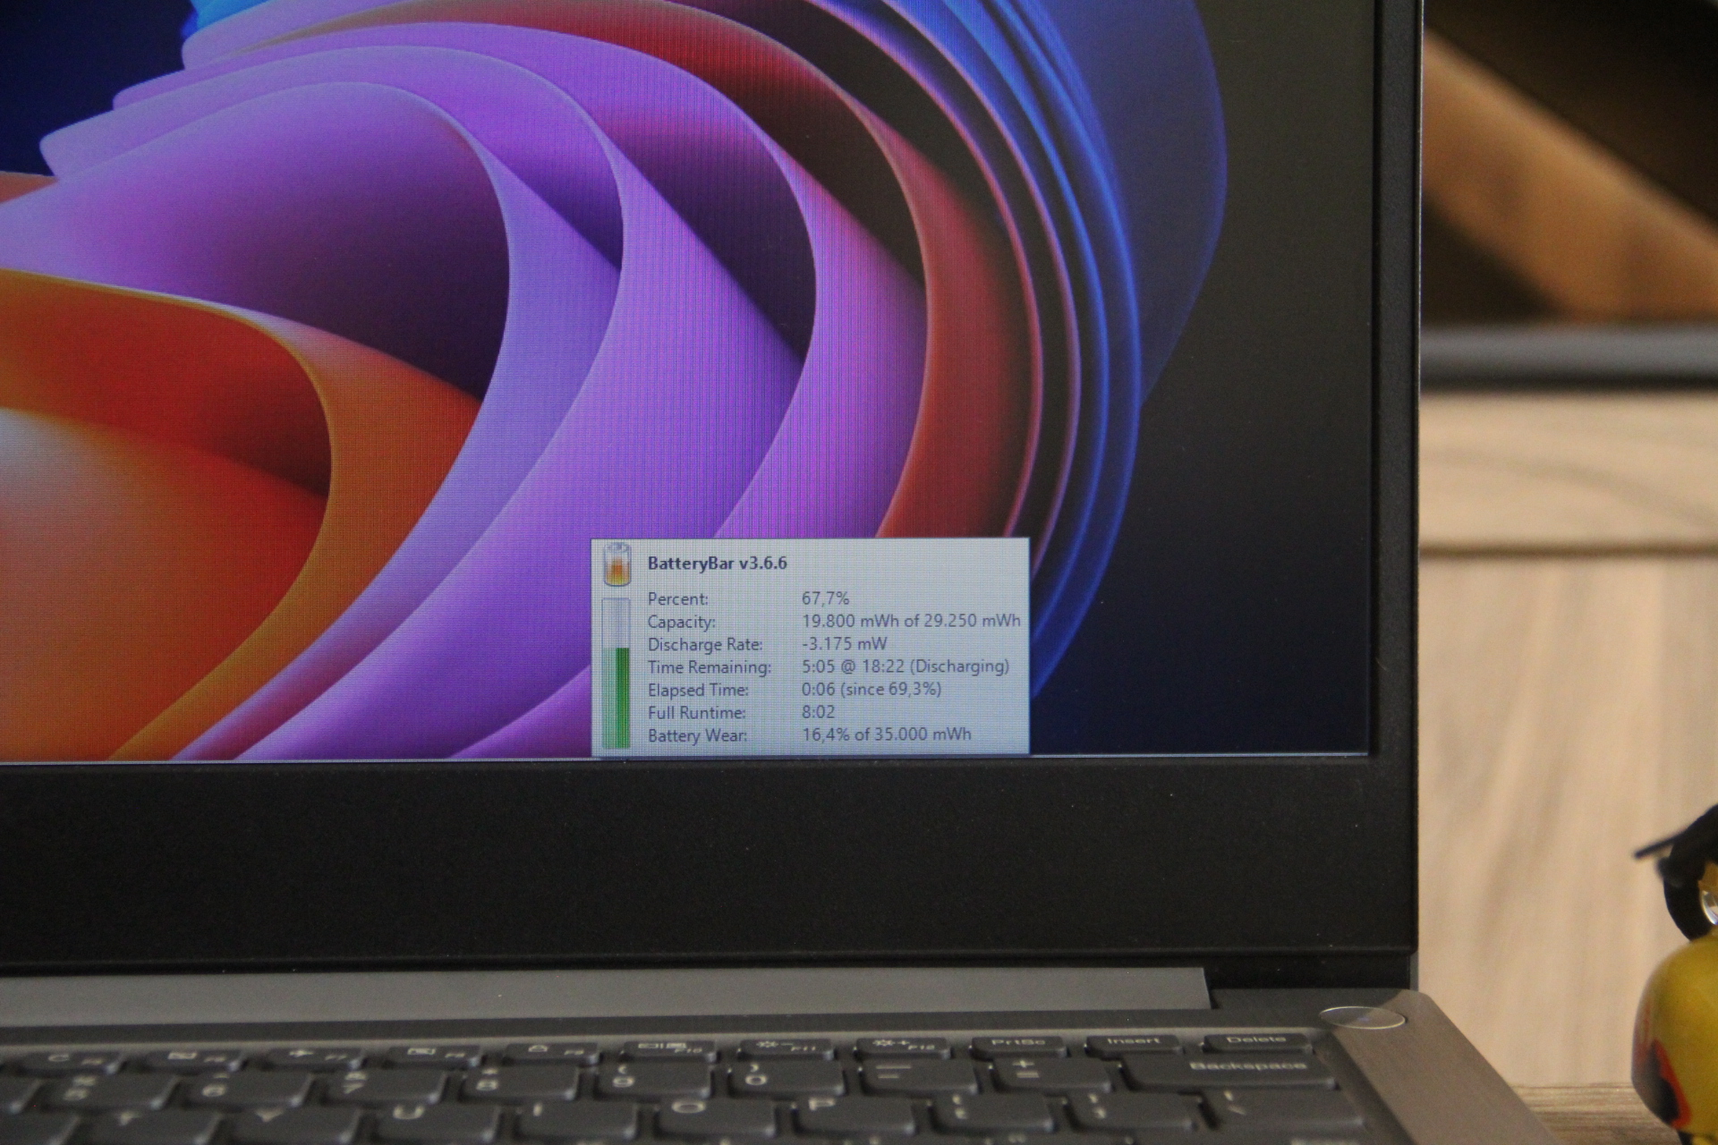This screenshot has width=1718, height=1145.
Task: Click the Percent label
Action: [677, 598]
